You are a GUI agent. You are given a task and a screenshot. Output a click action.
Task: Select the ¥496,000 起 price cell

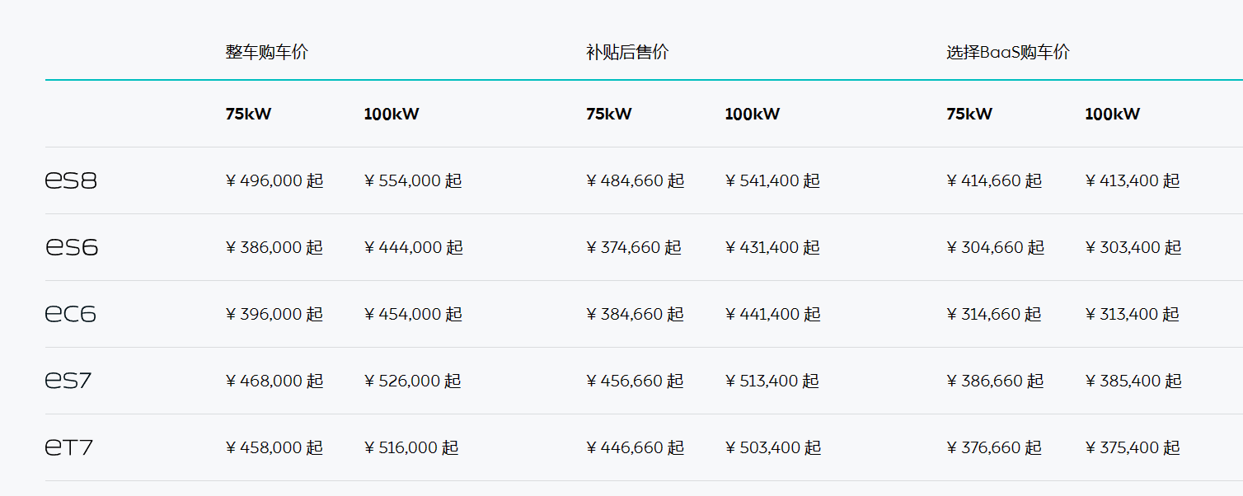click(274, 180)
